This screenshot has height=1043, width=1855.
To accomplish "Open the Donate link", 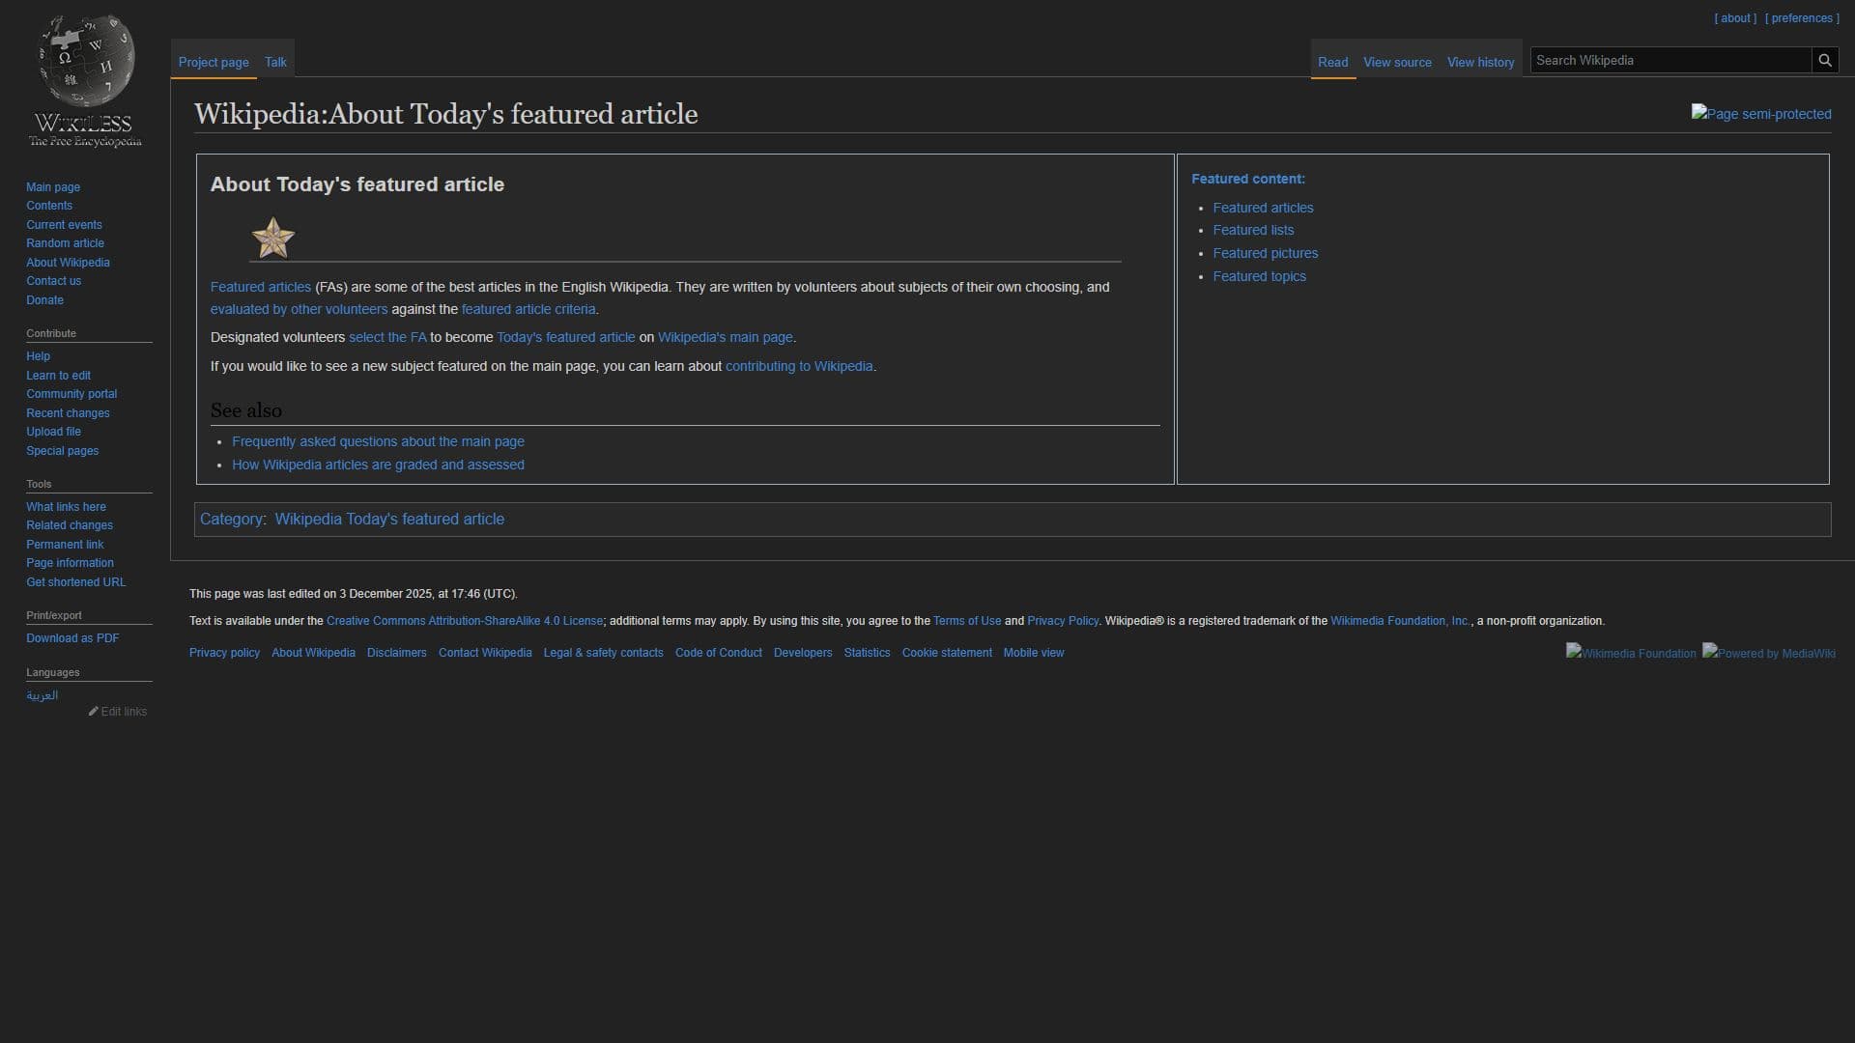I will click(44, 300).
